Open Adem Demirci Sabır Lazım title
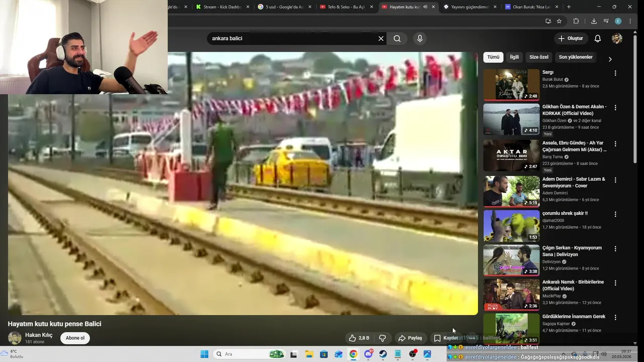 coord(574,183)
